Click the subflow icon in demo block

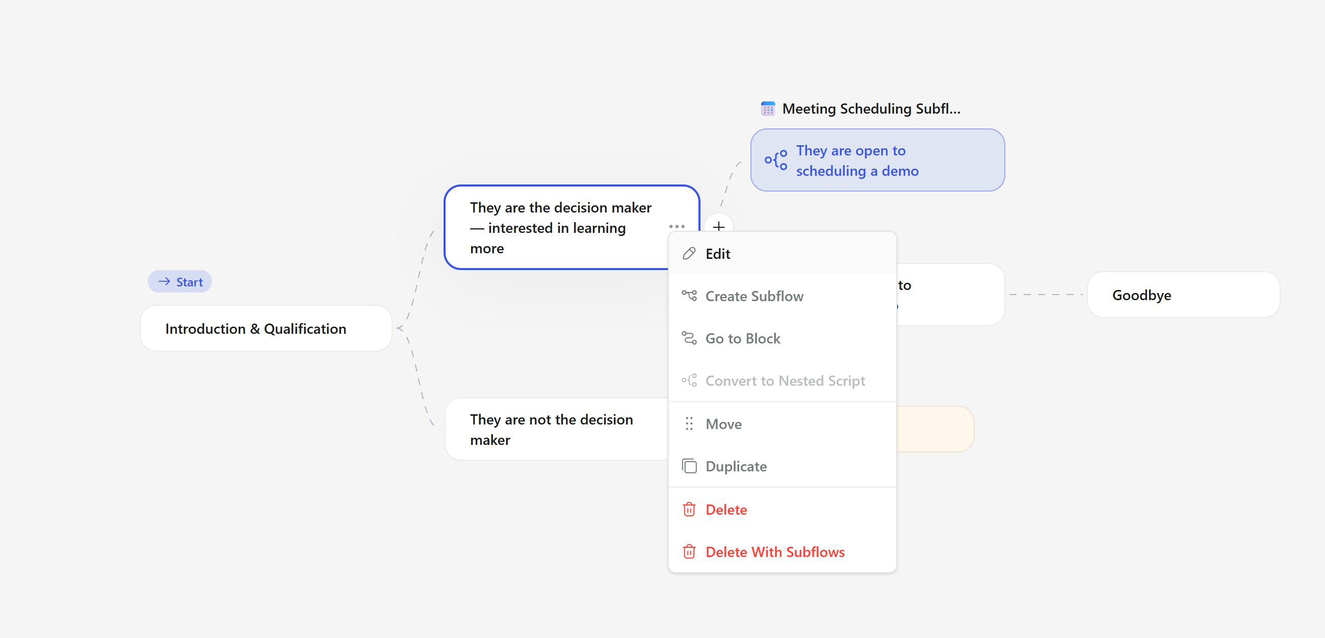[775, 160]
